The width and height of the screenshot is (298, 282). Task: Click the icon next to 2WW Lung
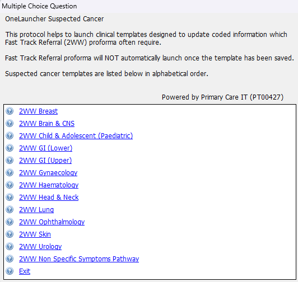[x=10, y=209]
